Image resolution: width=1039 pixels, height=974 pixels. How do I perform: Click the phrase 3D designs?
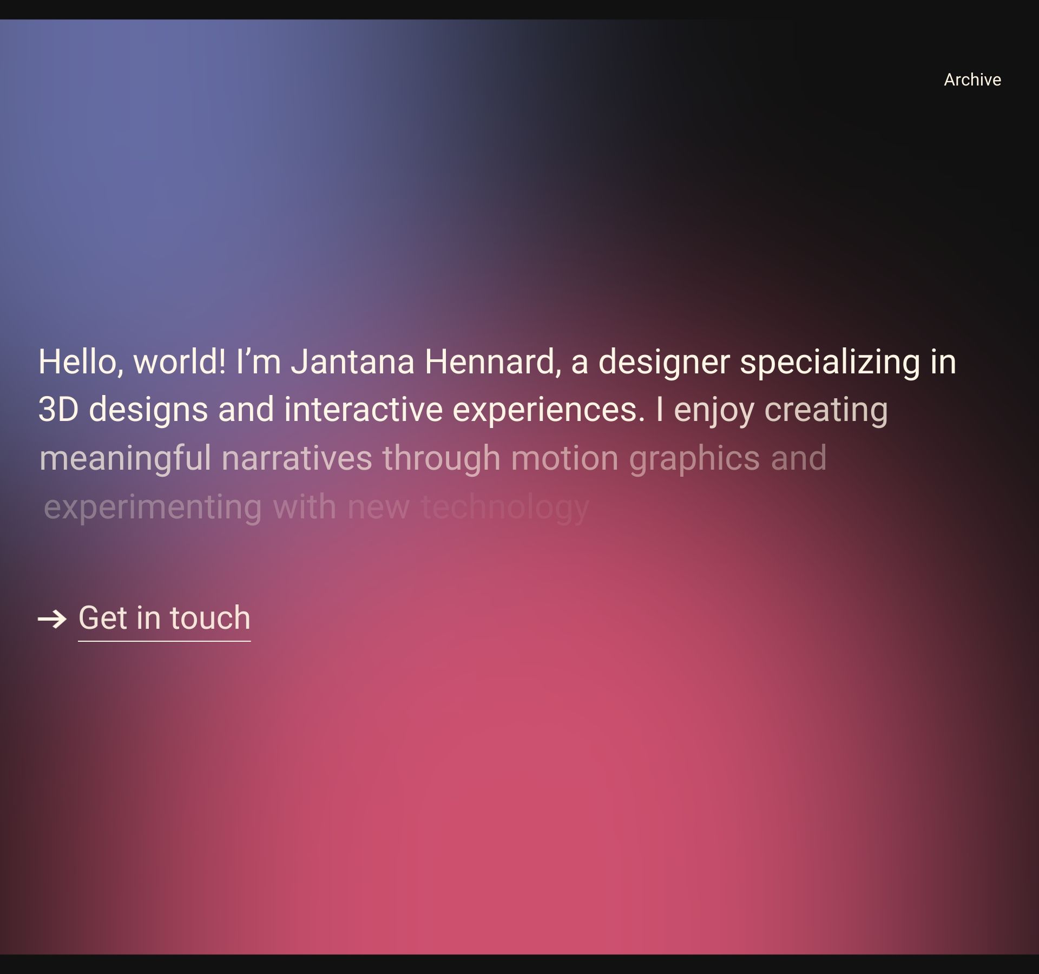[x=123, y=409]
